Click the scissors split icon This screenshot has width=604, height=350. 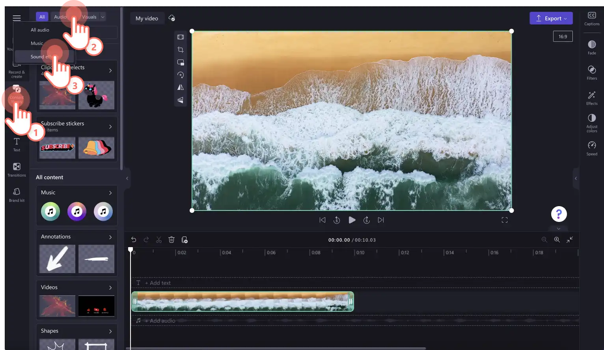pyautogui.click(x=159, y=240)
